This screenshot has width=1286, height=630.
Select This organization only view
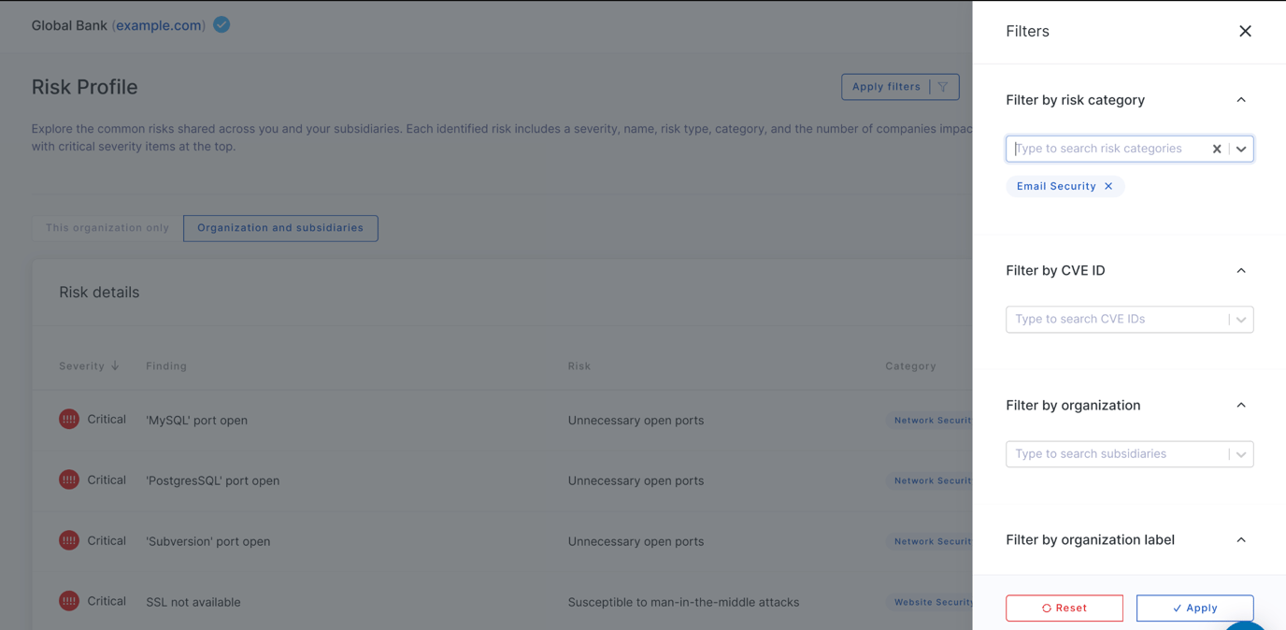pyautogui.click(x=107, y=228)
